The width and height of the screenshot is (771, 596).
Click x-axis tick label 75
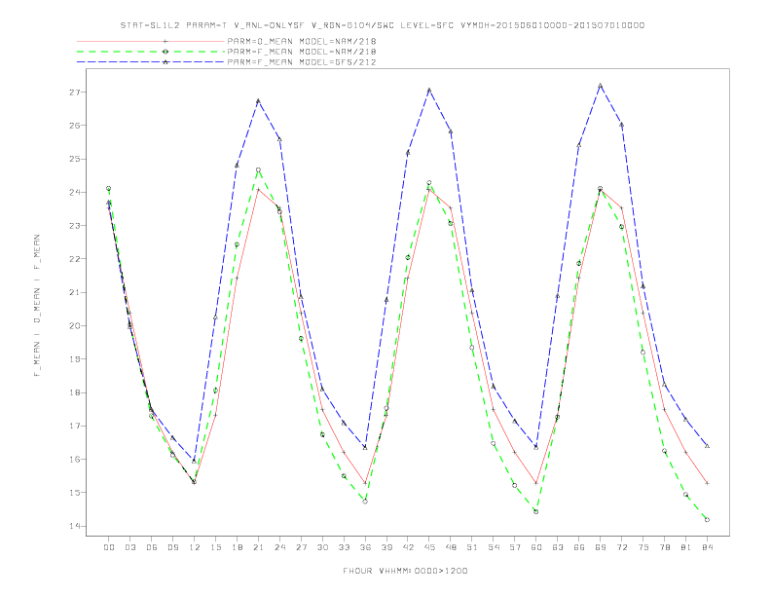click(643, 547)
